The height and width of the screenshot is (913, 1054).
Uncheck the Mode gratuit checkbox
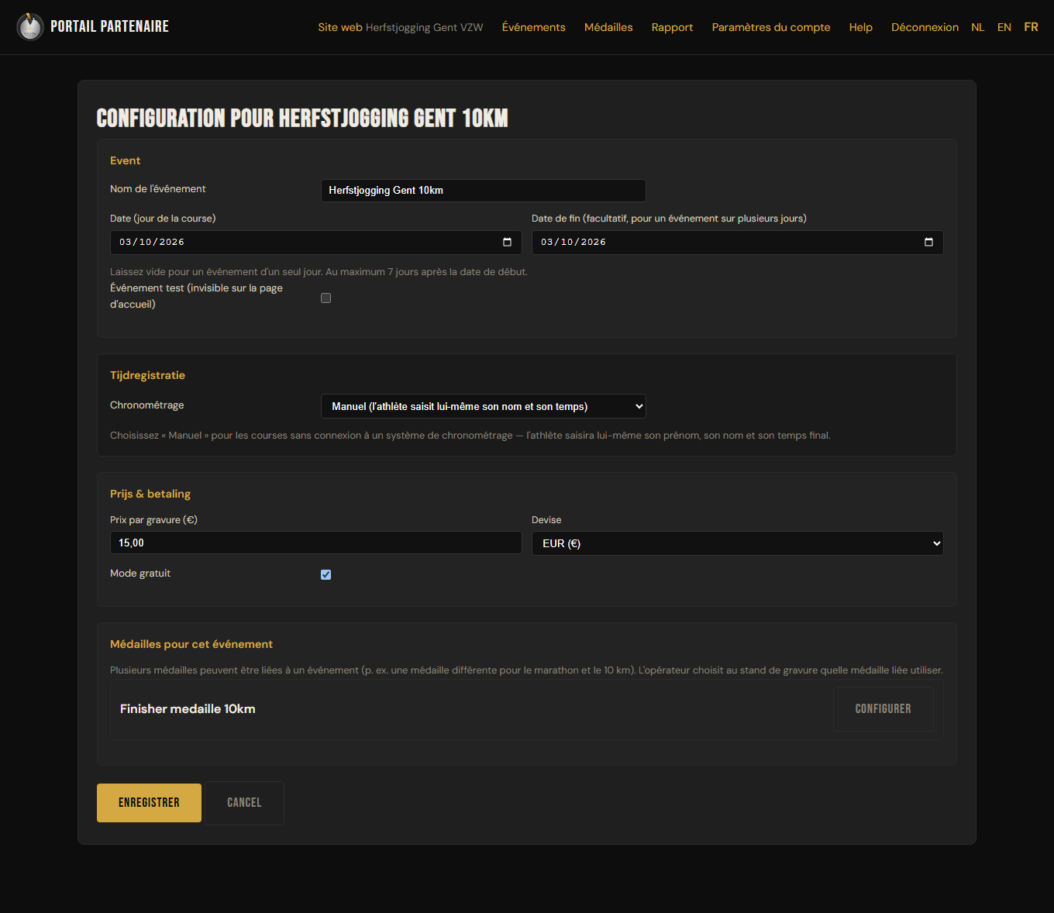pyautogui.click(x=325, y=574)
